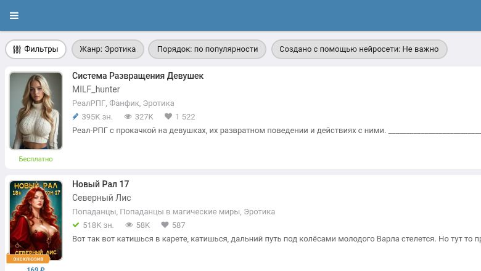The image size is (481, 271).
Task: Open book title Новый Рал 17
Action: (x=101, y=184)
